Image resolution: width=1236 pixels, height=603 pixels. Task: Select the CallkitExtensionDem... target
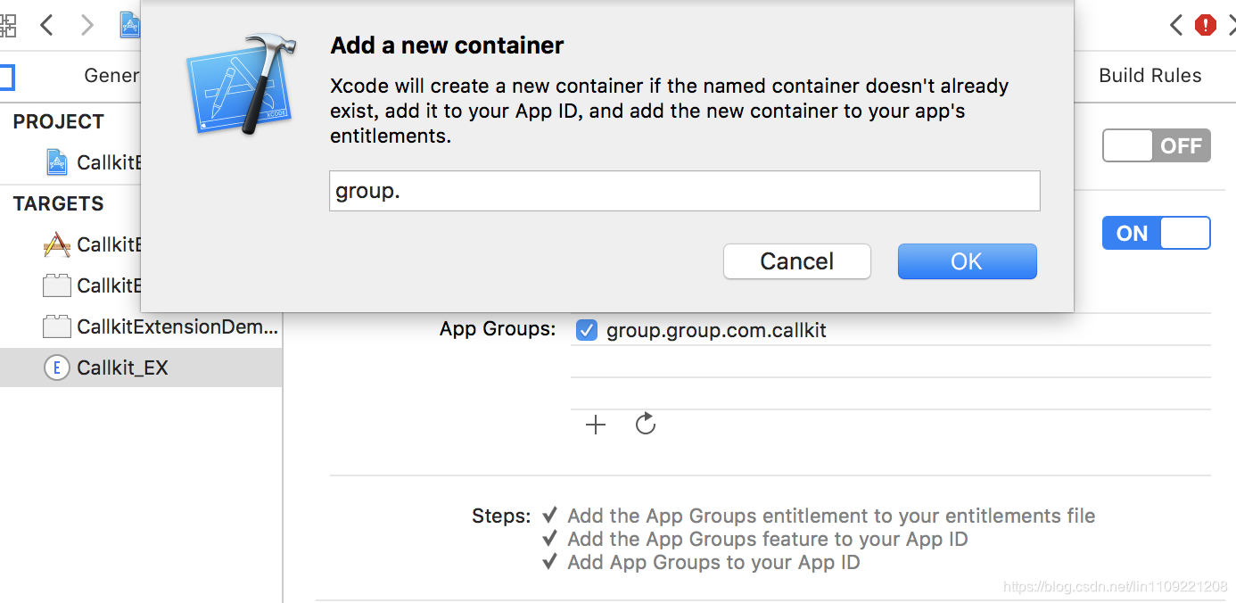pos(141,326)
